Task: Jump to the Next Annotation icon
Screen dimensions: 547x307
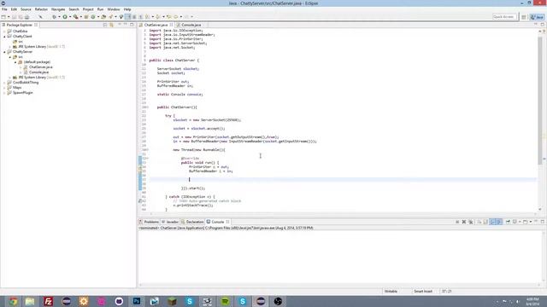Action: pyautogui.click(x=147, y=17)
